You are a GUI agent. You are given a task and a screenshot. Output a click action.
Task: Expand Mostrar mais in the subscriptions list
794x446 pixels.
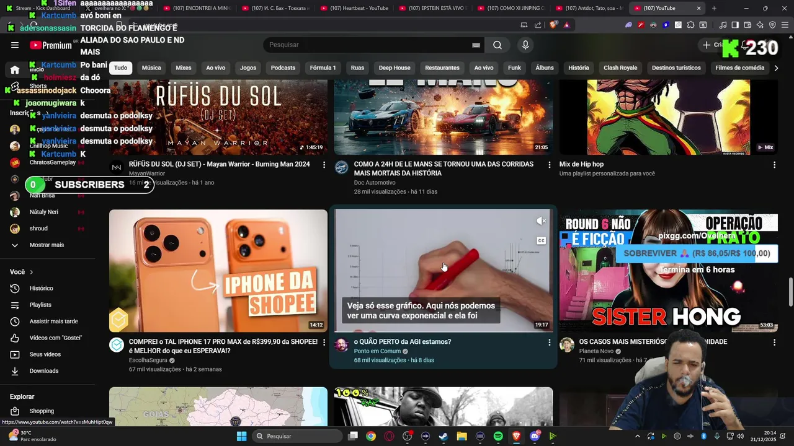(x=46, y=245)
